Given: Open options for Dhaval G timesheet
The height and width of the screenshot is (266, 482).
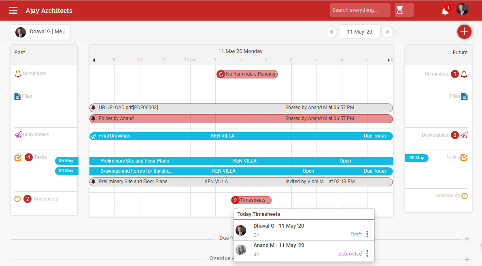Looking at the screenshot, I should tap(367, 234).
